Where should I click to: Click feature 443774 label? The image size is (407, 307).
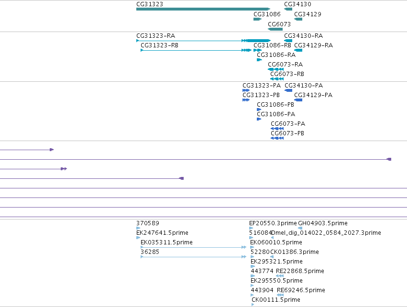(x=262, y=272)
